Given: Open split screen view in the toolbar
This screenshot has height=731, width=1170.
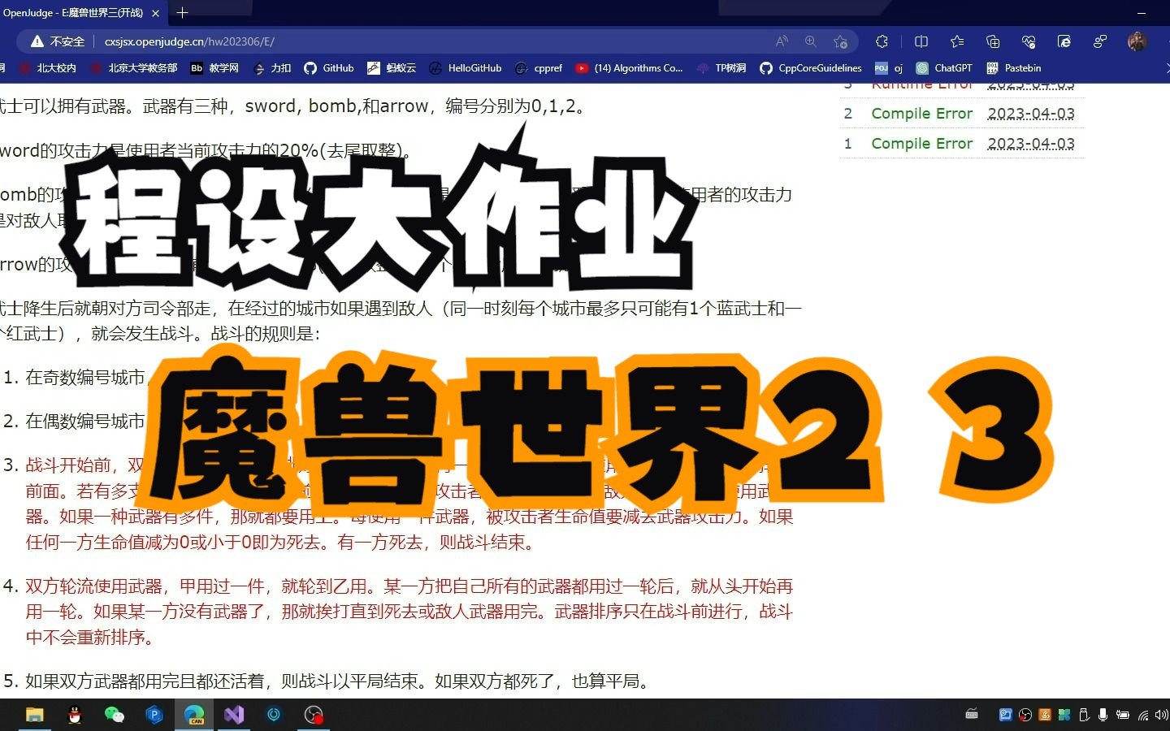Looking at the screenshot, I should pyautogui.click(x=921, y=41).
